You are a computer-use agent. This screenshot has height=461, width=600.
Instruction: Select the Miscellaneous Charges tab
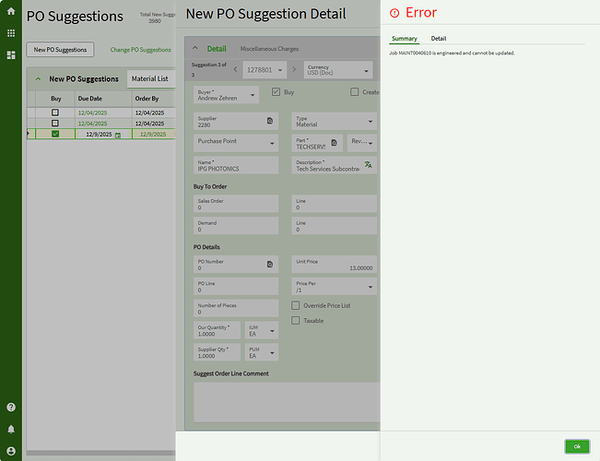click(x=269, y=49)
